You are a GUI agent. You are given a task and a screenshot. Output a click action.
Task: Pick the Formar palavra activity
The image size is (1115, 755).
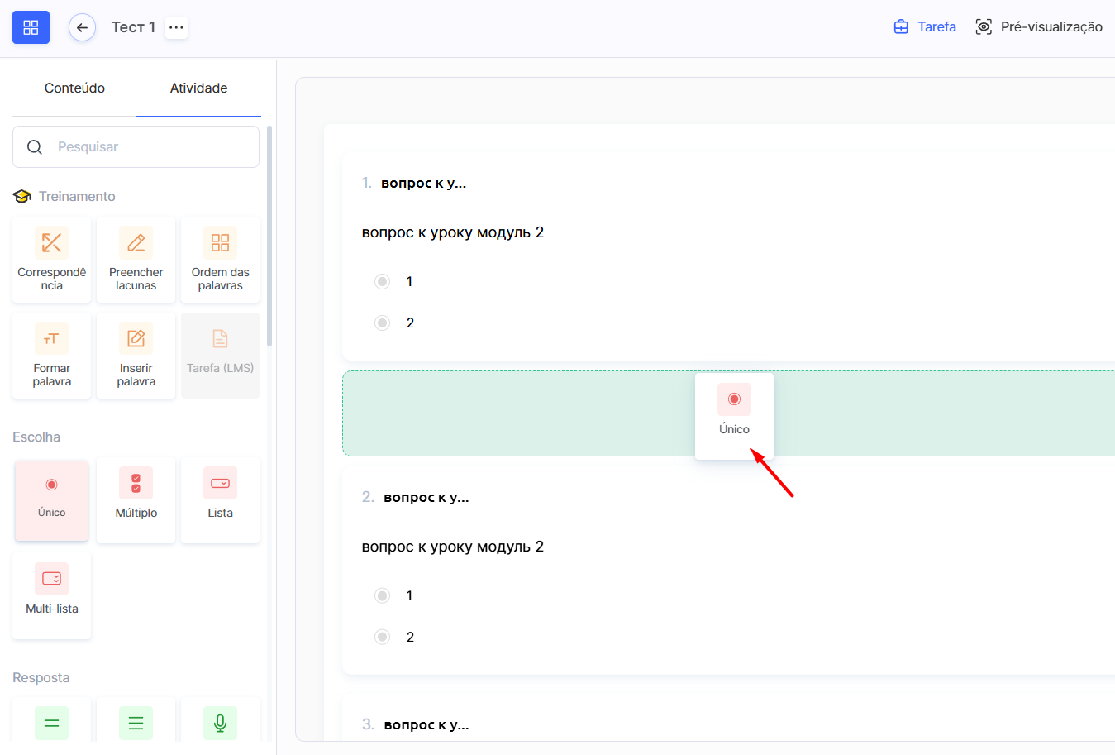[x=52, y=356]
